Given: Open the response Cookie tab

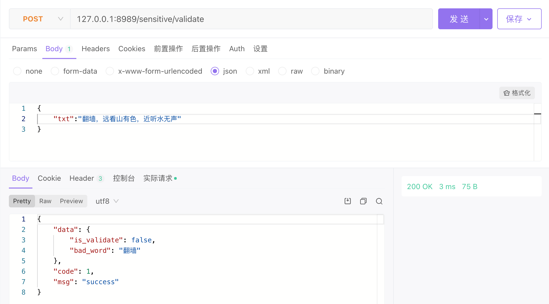Looking at the screenshot, I should pos(49,178).
